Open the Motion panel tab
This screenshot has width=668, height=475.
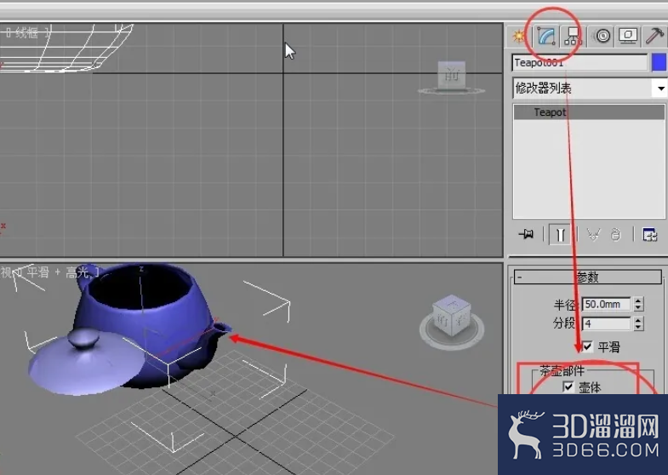(x=602, y=37)
